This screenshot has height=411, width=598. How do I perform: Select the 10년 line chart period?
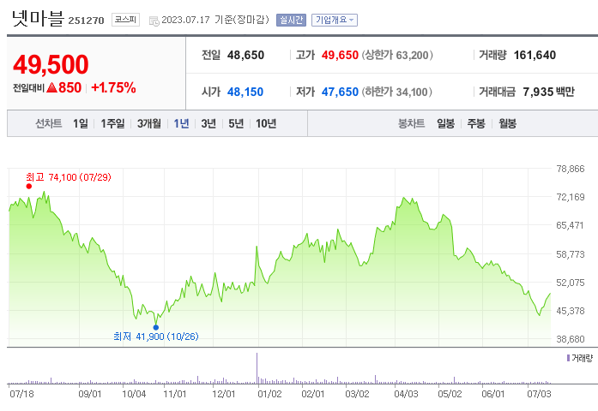[x=266, y=123]
